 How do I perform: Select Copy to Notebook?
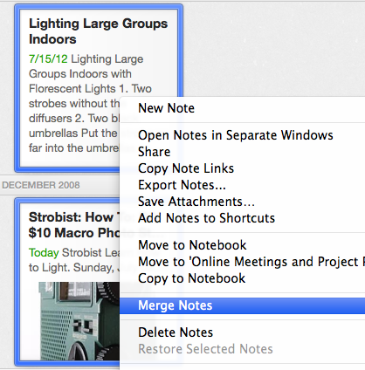(242, 278)
